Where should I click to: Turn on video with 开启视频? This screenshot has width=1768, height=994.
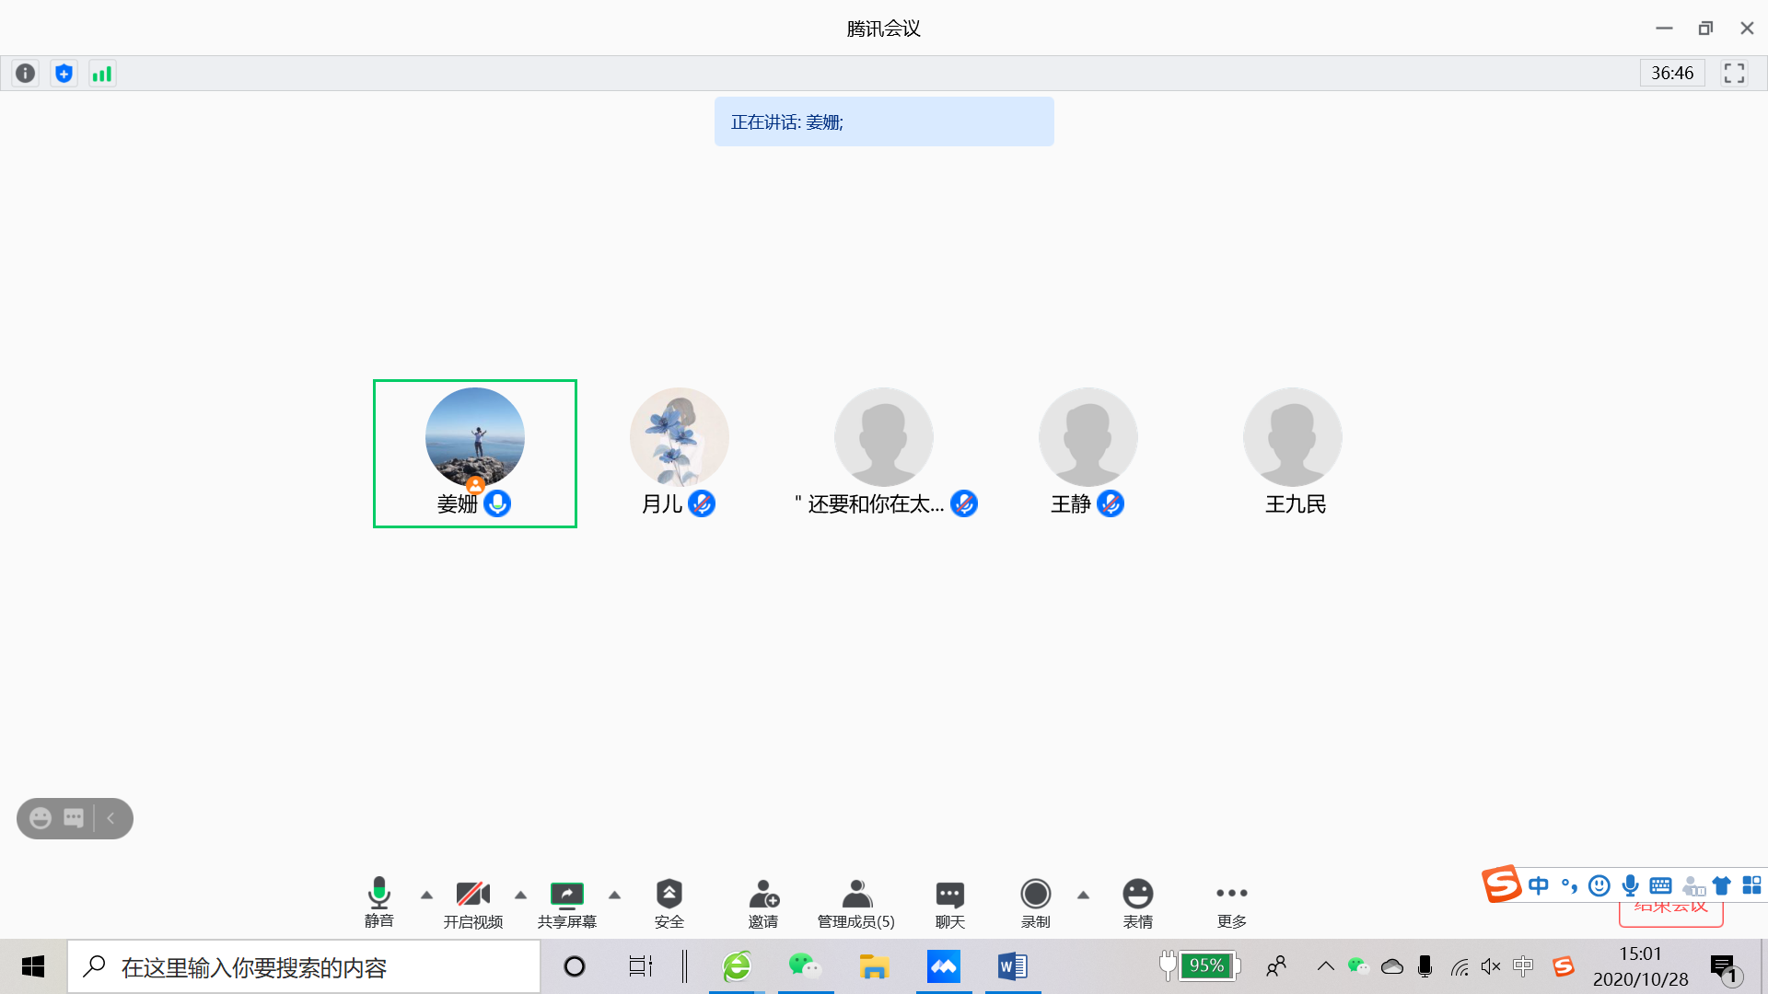(x=473, y=903)
